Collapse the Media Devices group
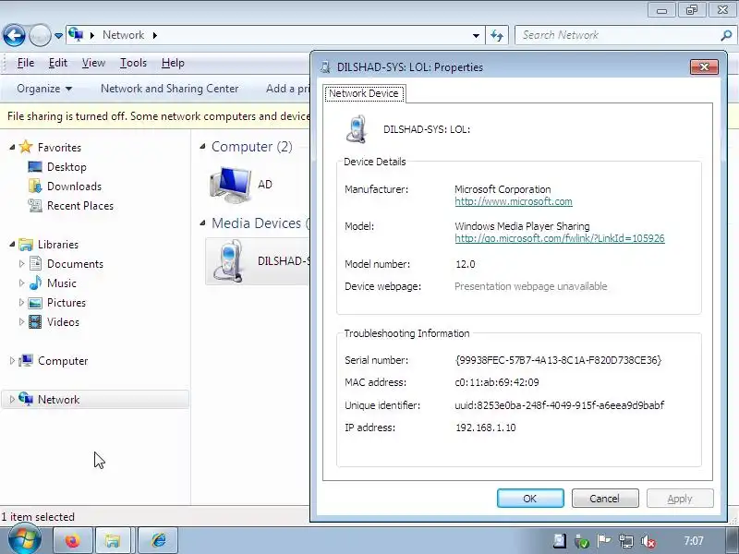This screenshot has height=554, width=739. pos(202,223)
